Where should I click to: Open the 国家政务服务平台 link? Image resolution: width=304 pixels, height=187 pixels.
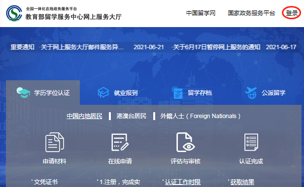click(x=251, y=13)
